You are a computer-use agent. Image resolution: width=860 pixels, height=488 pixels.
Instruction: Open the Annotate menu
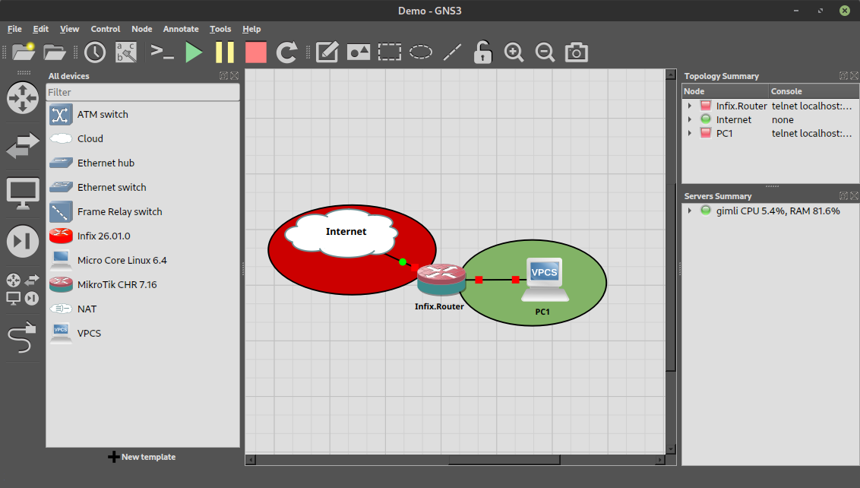[181, 29]
